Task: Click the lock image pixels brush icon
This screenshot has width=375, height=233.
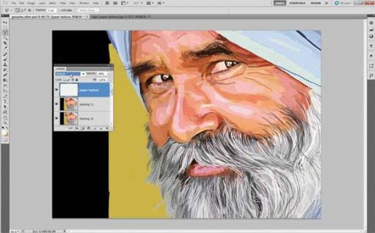Action: tap(69, 80)
